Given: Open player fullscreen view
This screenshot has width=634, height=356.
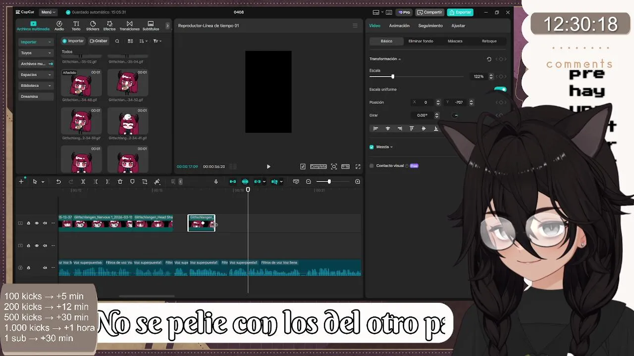Looking at the screenshot, I should pos(358,167).
